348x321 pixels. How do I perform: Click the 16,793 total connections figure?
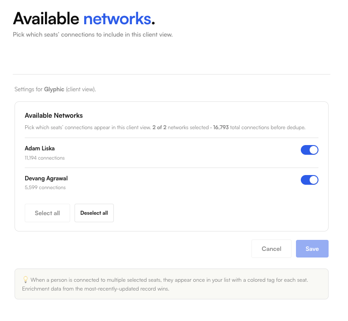[x=221, y=127]
